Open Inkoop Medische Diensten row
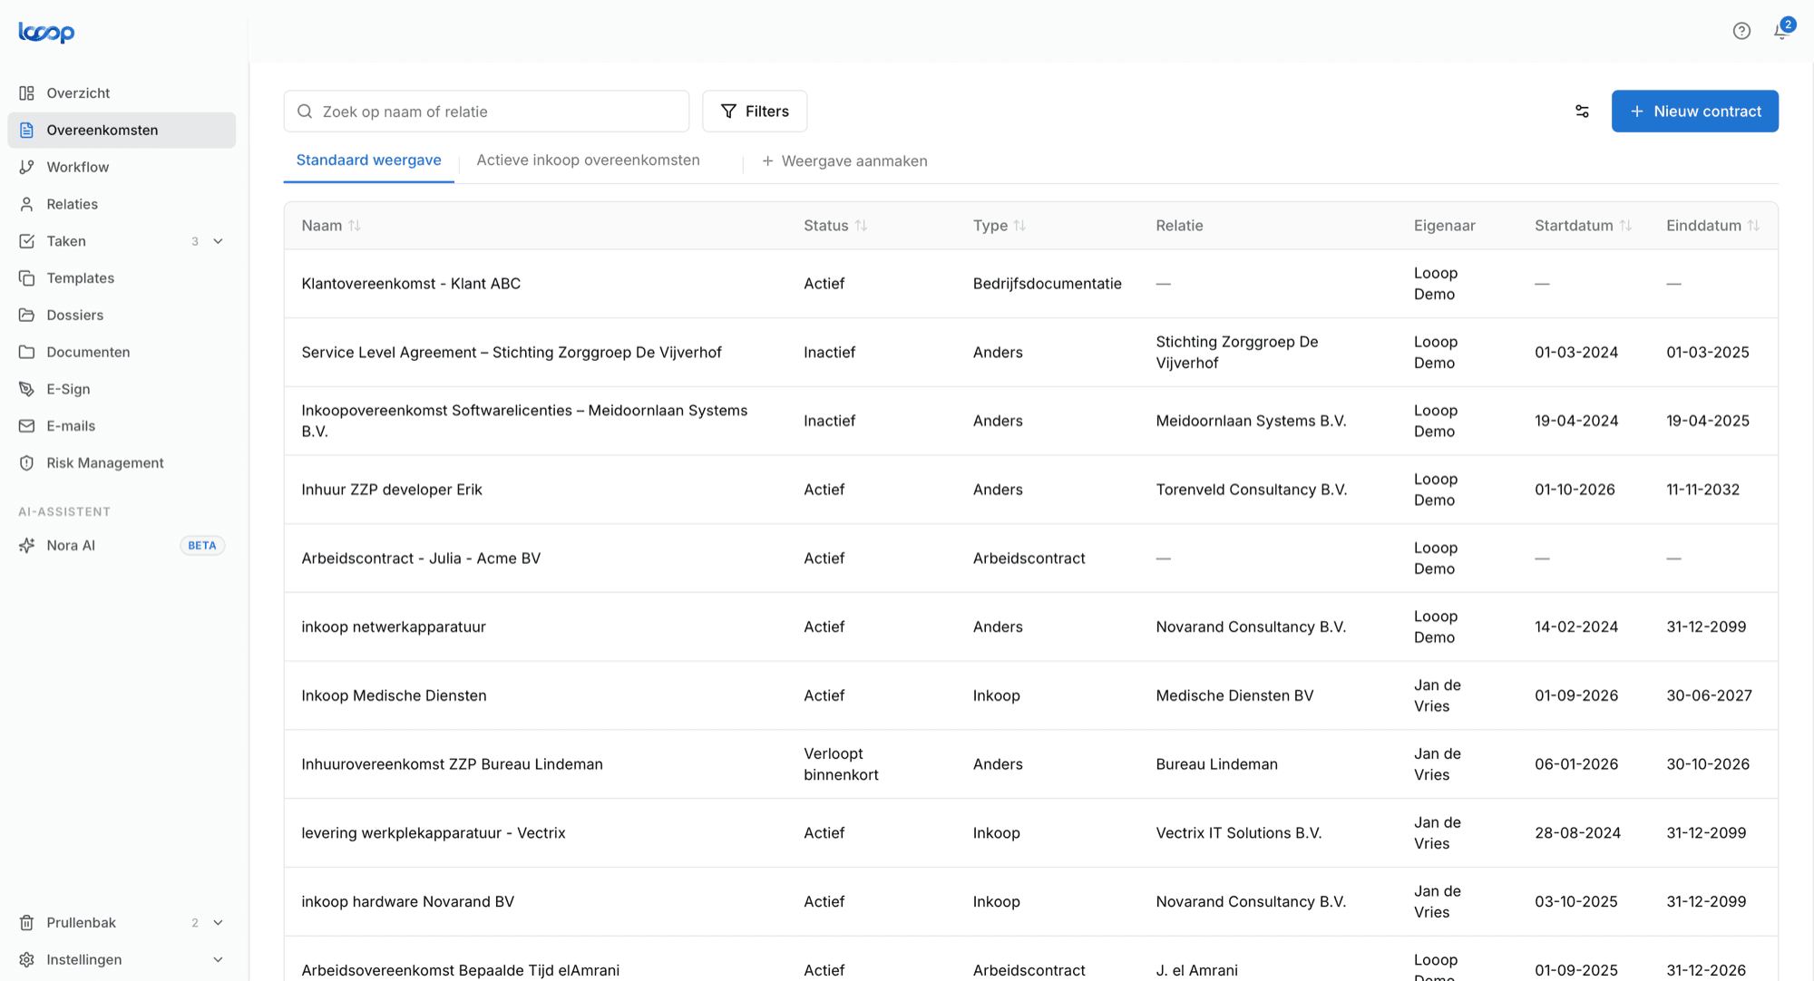The image size is (1814, 981). [1031, 695]
